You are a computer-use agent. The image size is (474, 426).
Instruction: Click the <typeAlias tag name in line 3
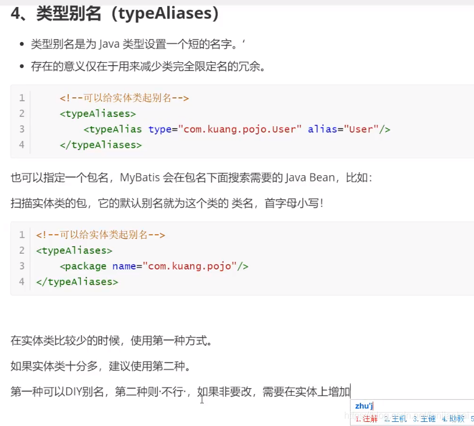(113, 129)
